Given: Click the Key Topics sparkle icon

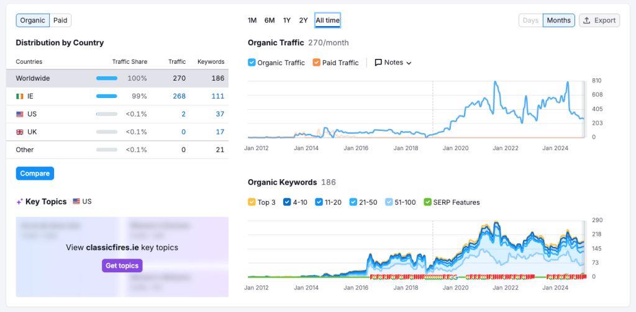Looking at the screenshot, I should (19, 202).
